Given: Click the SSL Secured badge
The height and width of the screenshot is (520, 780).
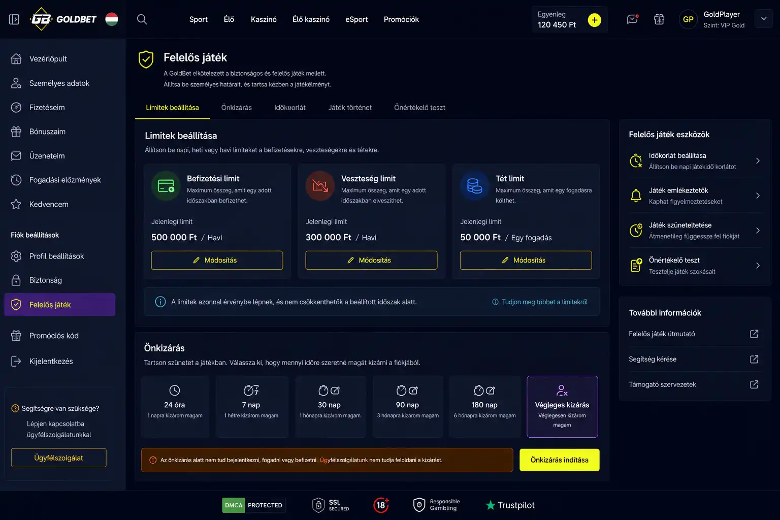Looking at the screenshot, I should 331,505.
